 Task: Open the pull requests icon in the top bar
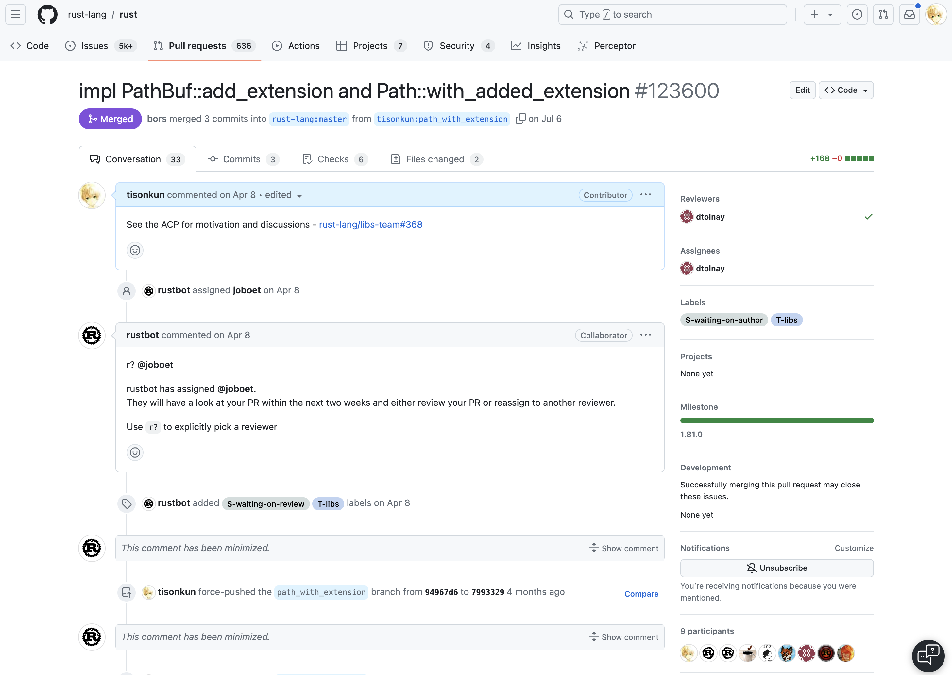(883, 15)
